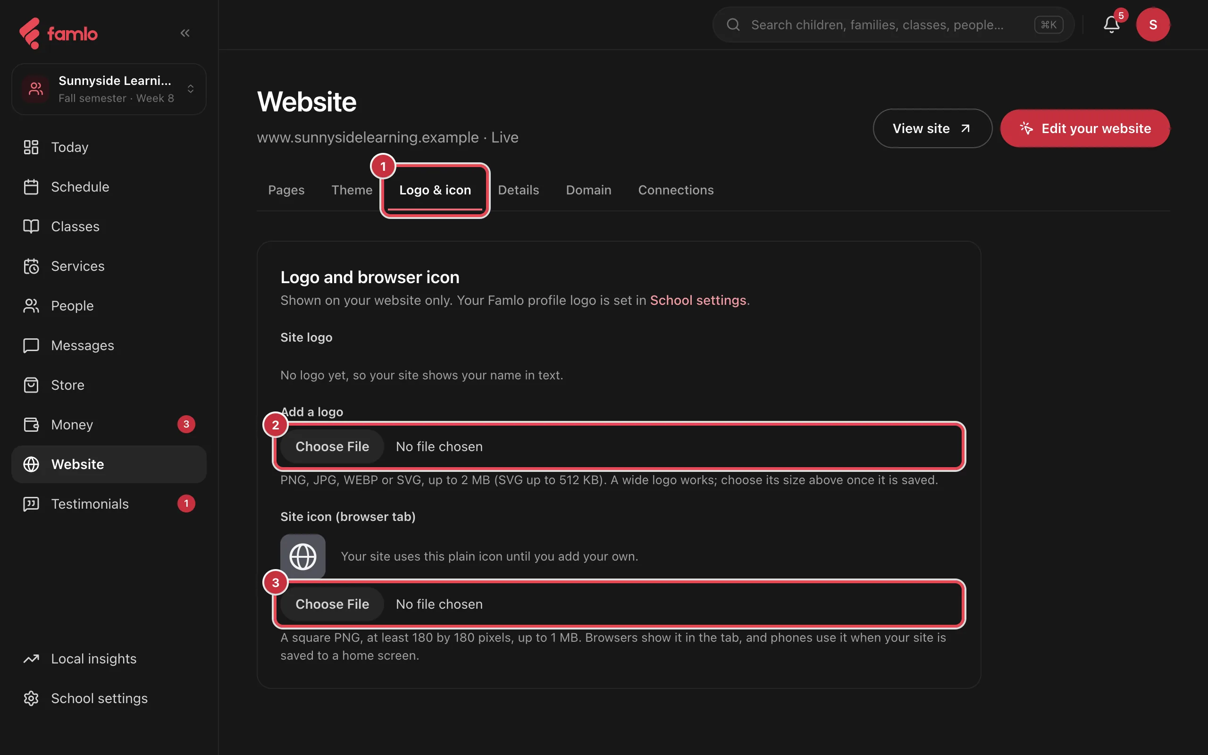Open Today in the sidebar
The height and width of the screenshot is (755, 1208).
[x=109, y=147]
